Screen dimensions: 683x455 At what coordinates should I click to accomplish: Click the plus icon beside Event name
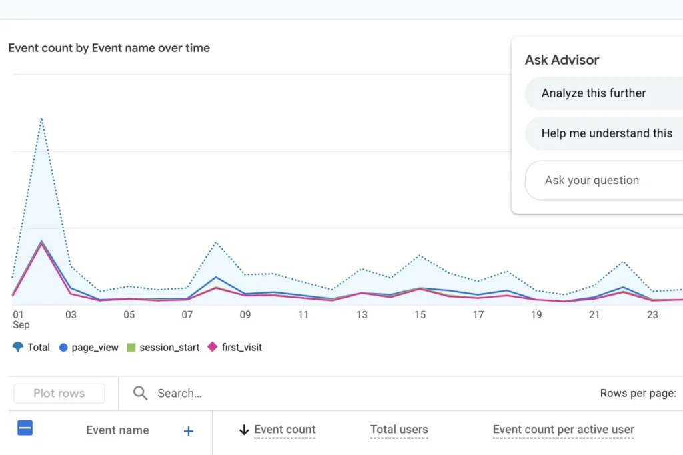click(x=189, y=431)
